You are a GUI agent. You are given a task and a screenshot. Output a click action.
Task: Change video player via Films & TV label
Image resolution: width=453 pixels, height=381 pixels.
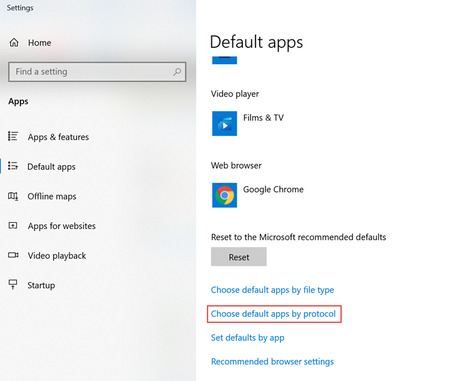click(263, 118)
